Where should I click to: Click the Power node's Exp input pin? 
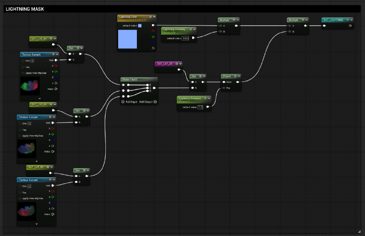tap(224, 87)
